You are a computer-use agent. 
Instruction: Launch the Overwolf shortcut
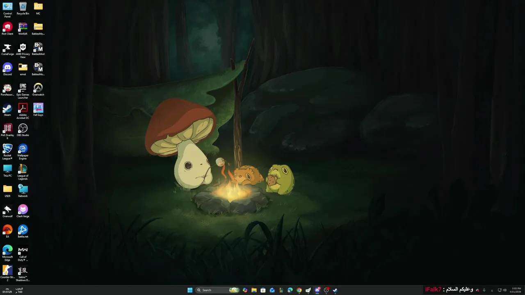7,211
